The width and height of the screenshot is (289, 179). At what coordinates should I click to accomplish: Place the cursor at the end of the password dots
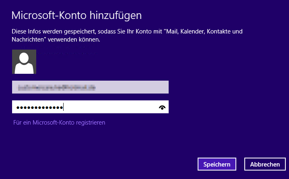coord(63,107)
